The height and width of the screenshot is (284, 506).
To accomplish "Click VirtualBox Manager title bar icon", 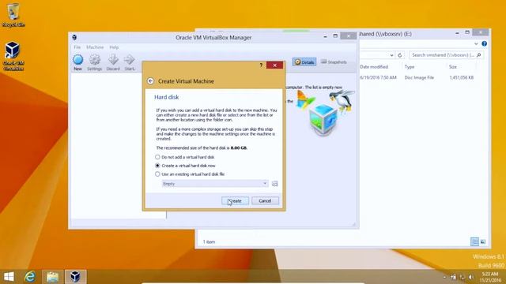I will click(x=74, y=37).
